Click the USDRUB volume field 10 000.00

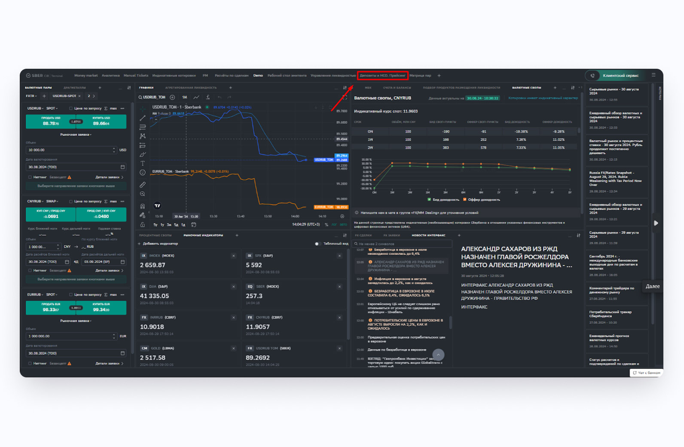71,150
